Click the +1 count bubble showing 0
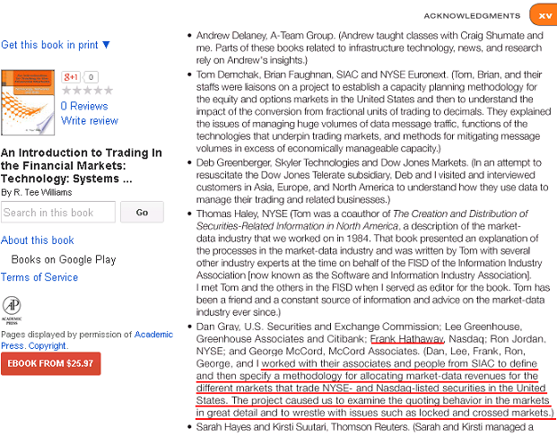Screen dimensions: 557x436 point(91,77)
